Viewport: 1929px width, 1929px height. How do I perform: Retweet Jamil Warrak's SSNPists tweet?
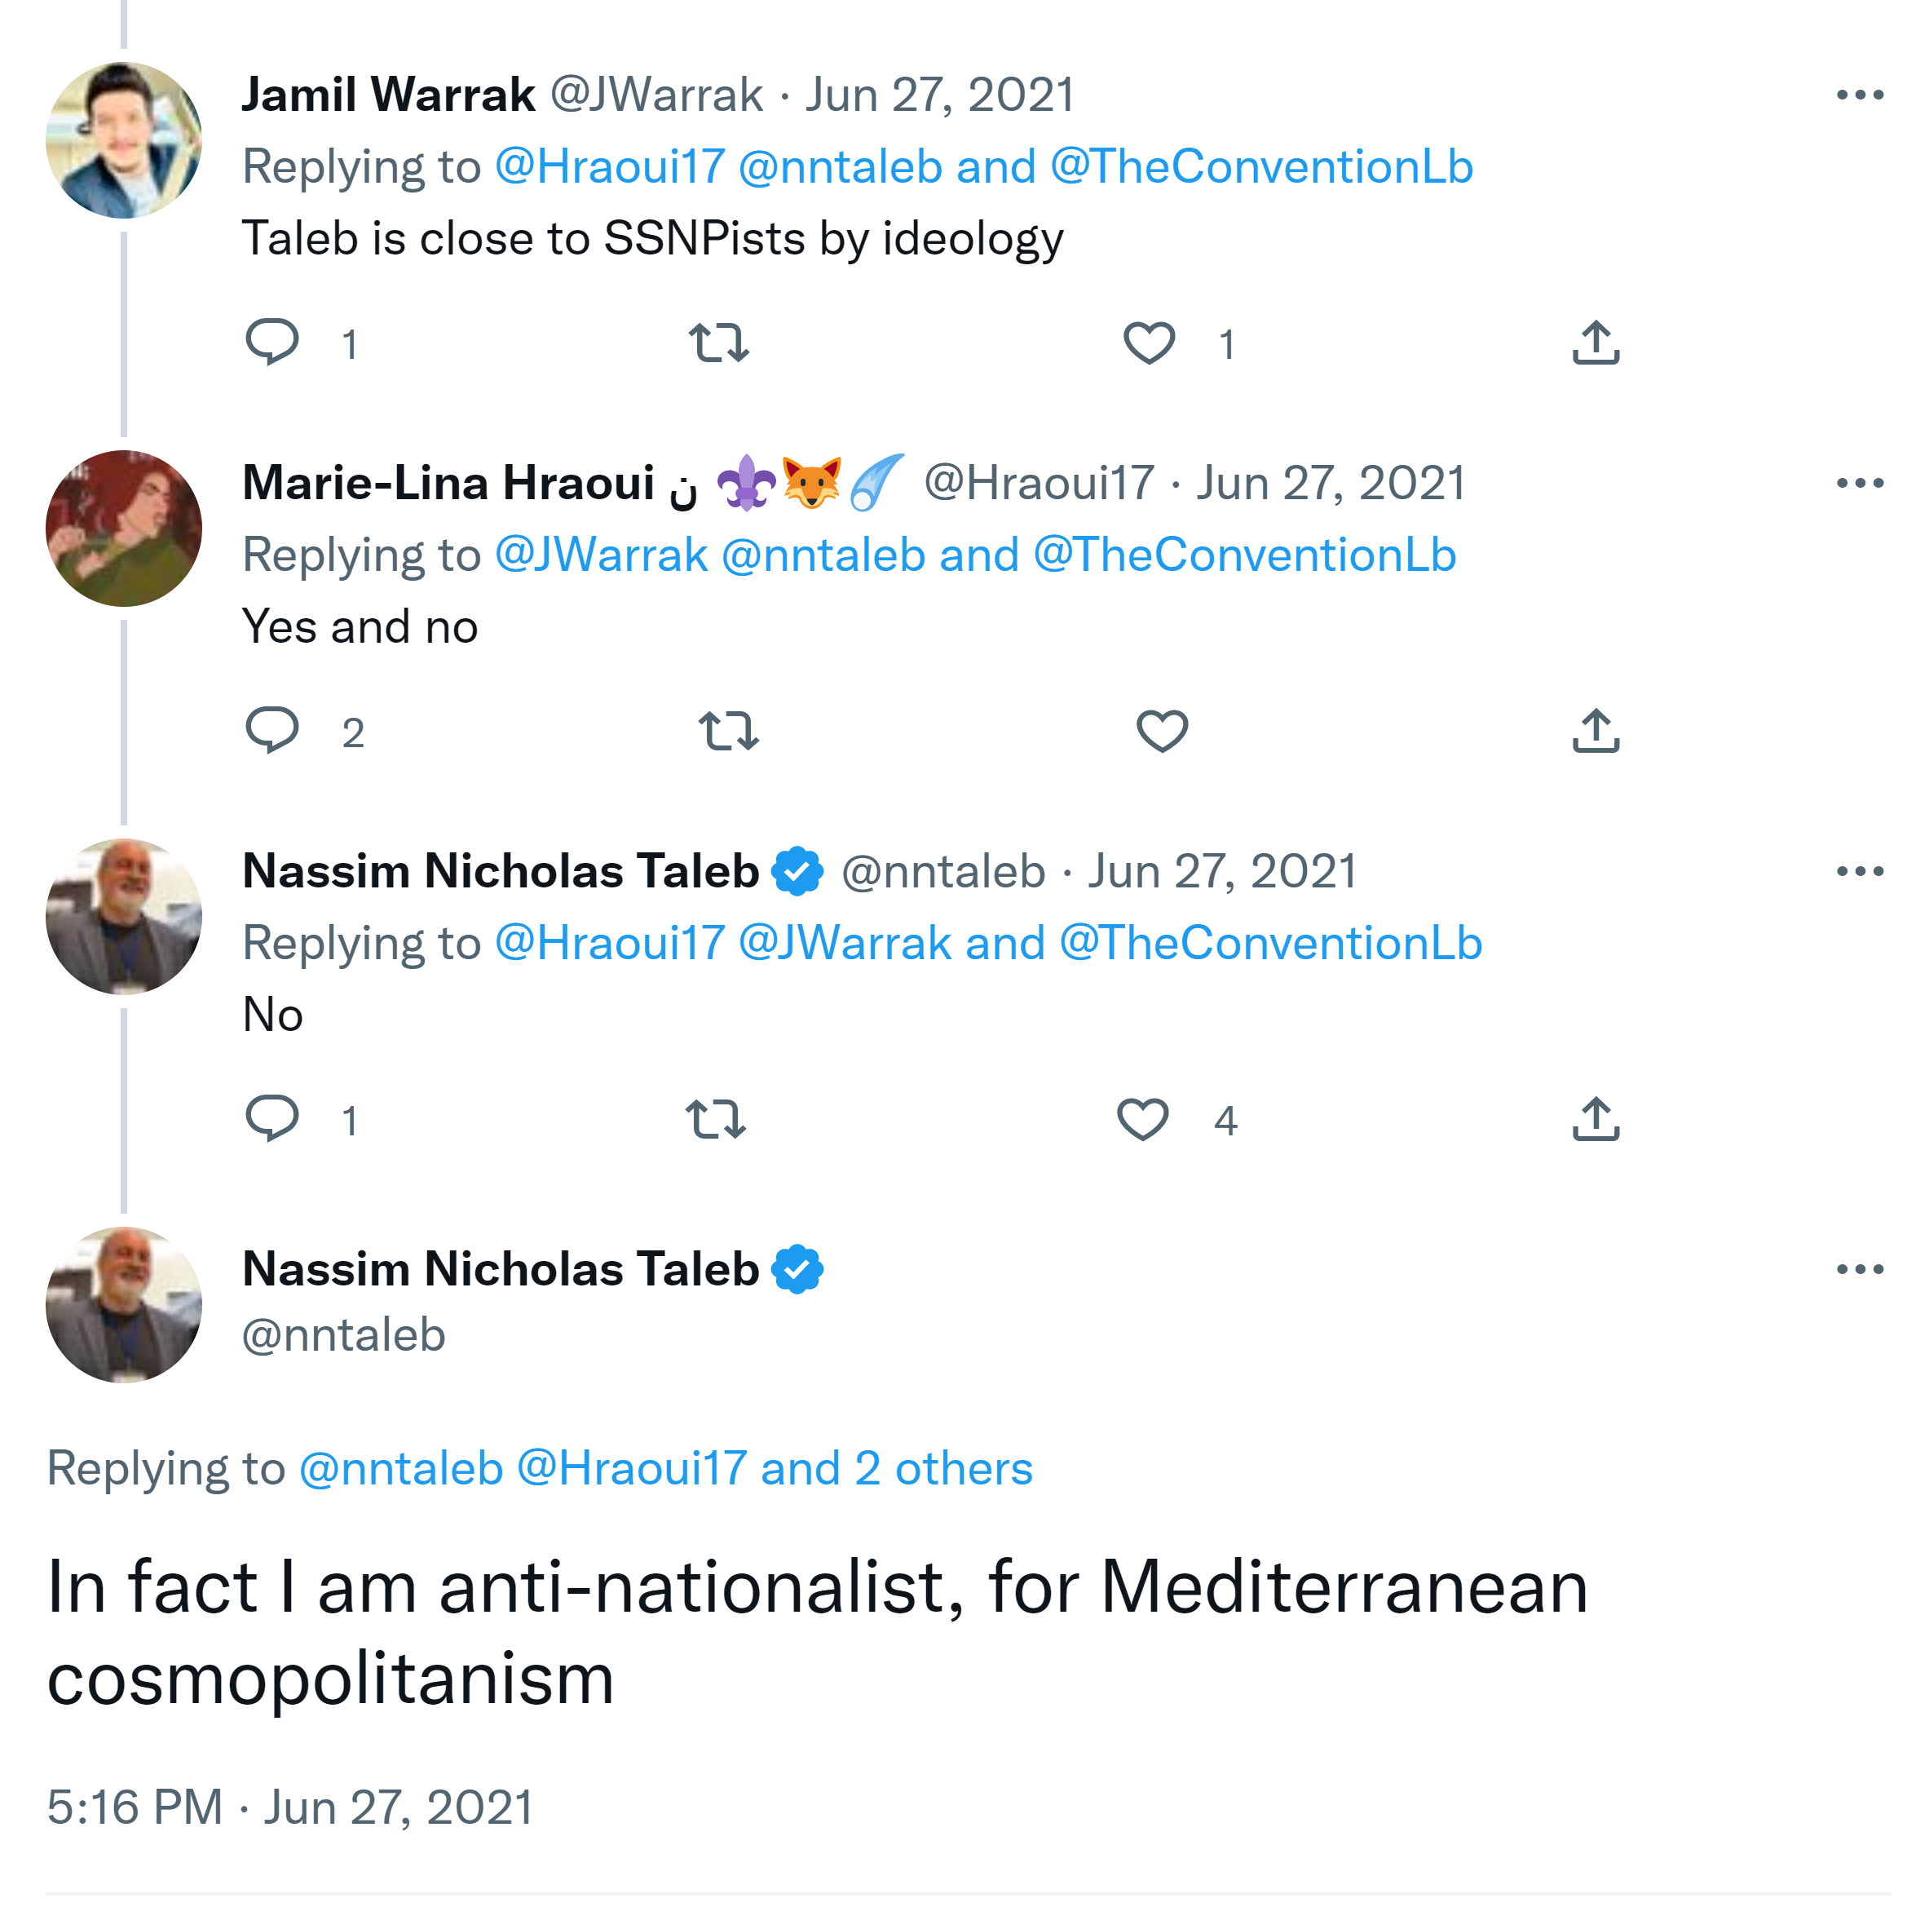tap(719, 343)
